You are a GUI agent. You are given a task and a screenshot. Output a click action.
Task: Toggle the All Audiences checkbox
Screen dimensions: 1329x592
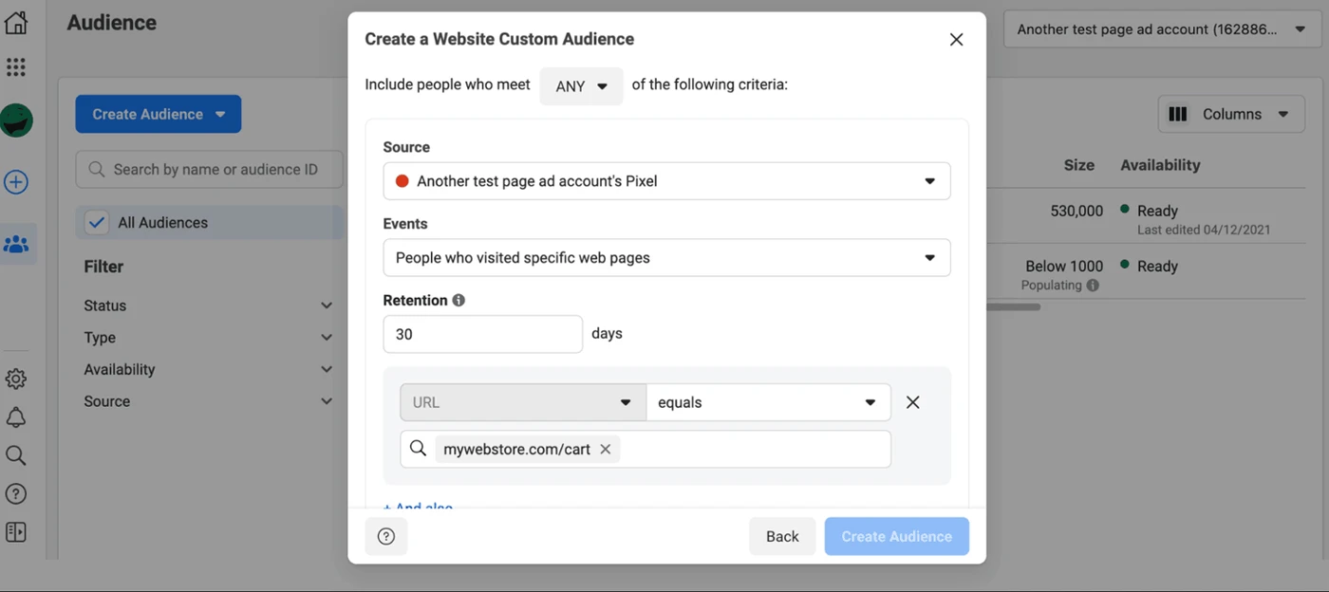pyautogui.click(x=97, y=223)
